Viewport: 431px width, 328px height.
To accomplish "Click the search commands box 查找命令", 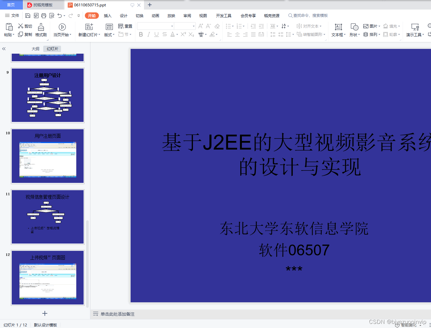I will coord(308,15).
